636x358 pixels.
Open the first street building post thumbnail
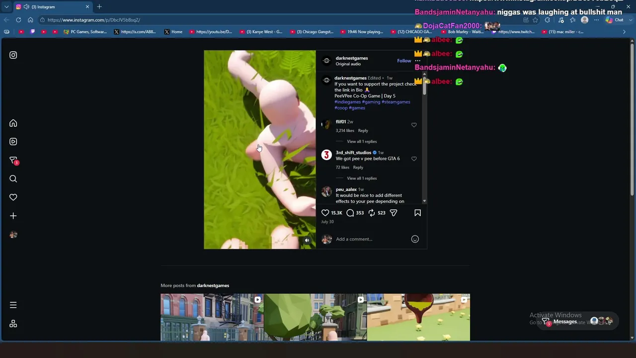(x=212, y=317)
